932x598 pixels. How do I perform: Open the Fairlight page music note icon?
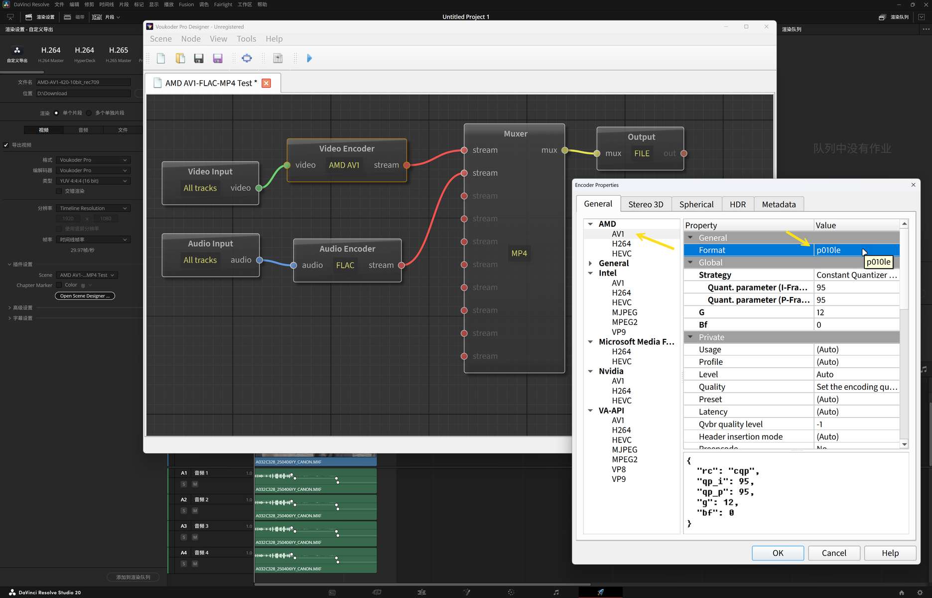(556, 592)
